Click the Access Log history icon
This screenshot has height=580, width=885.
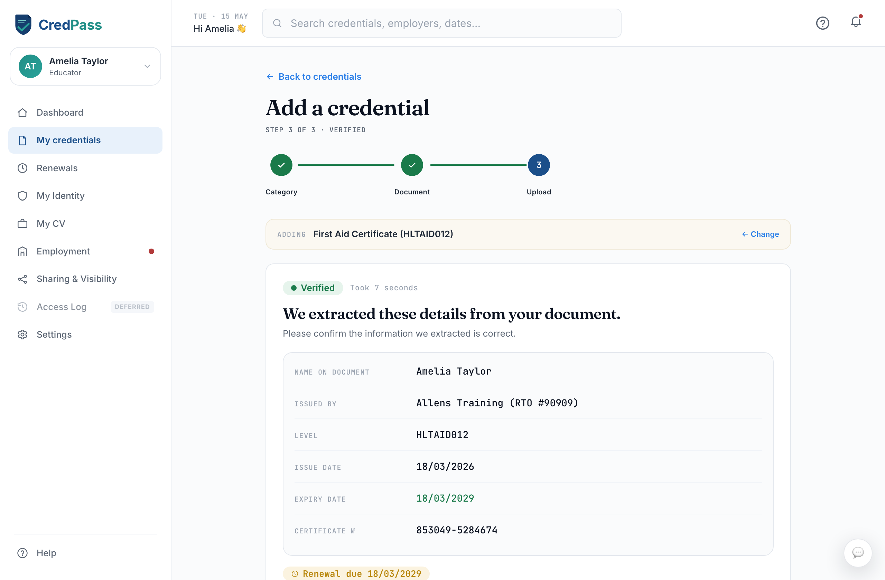coord(23,307)
